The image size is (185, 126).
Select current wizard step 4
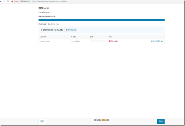[103, 120]
